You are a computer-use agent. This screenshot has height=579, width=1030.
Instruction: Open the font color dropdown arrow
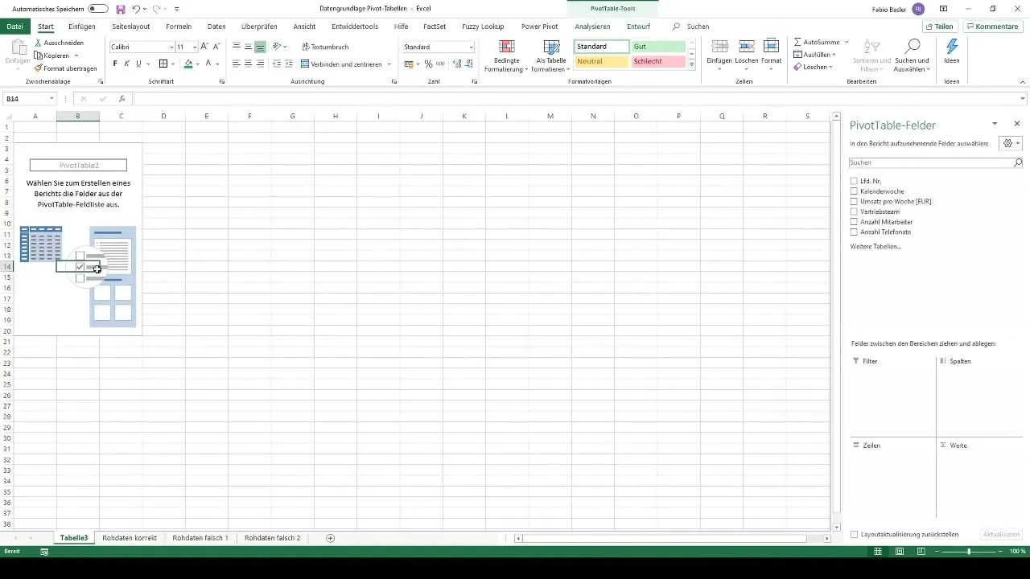tap(218, 64)
